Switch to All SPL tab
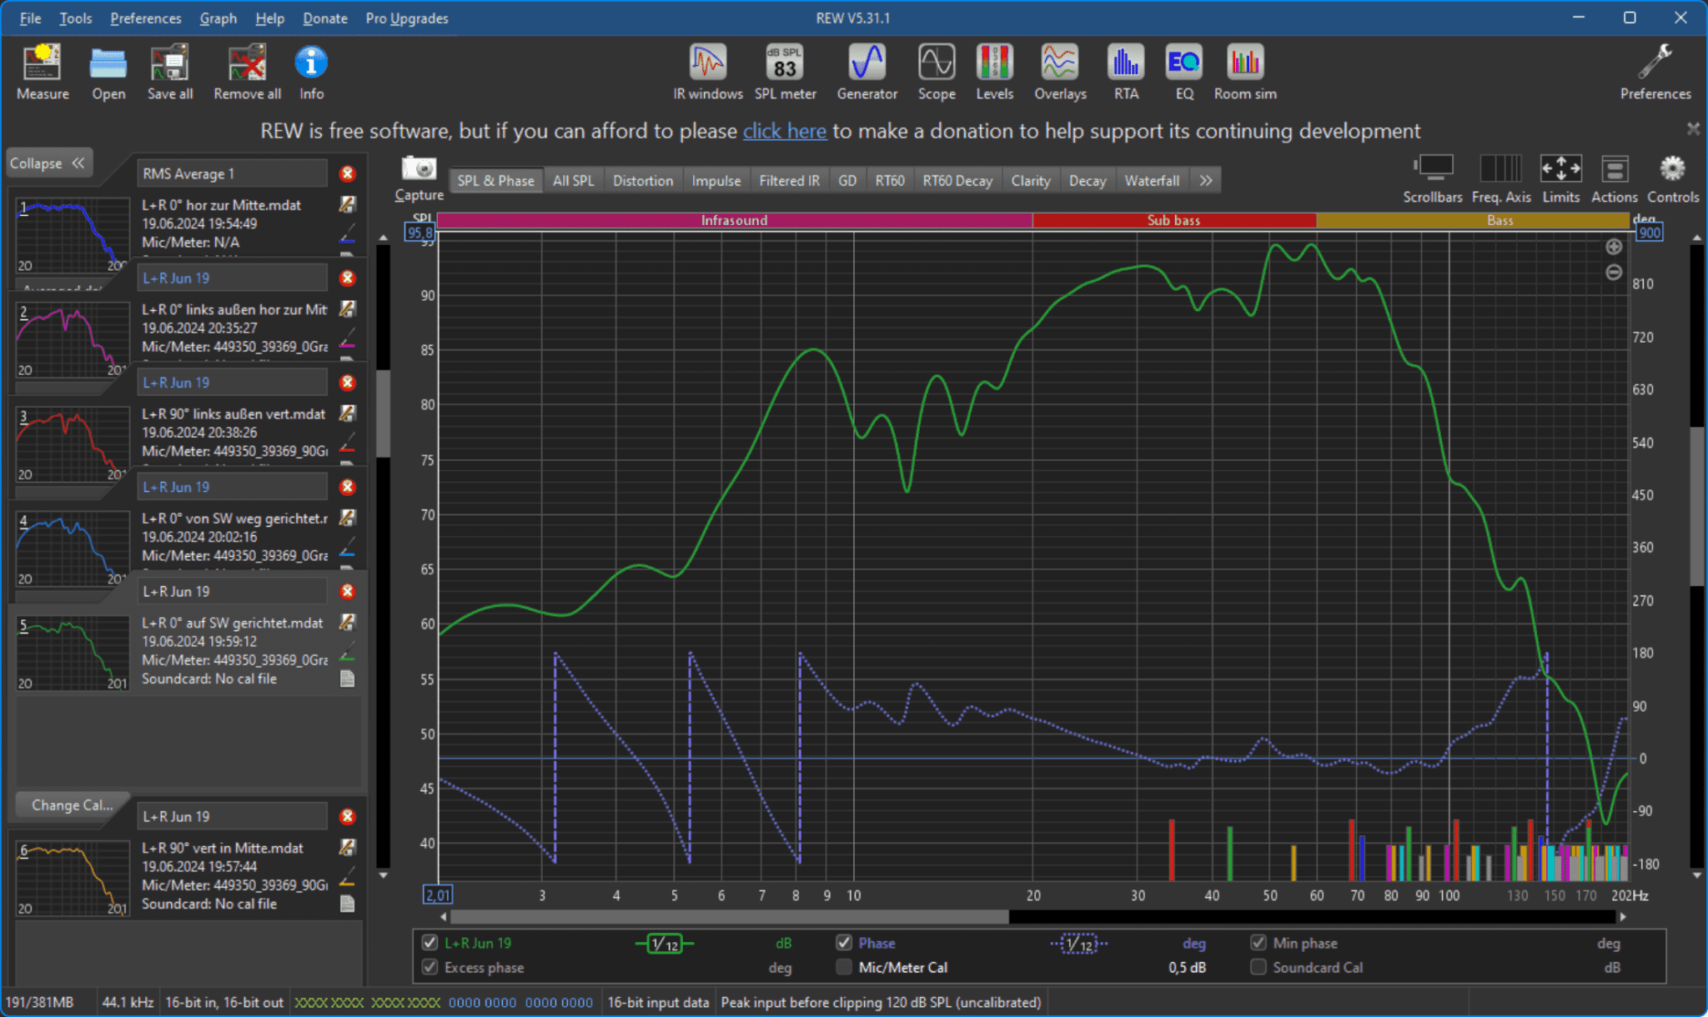This screenshot has height=1017, width=1708. coord(573,181)
